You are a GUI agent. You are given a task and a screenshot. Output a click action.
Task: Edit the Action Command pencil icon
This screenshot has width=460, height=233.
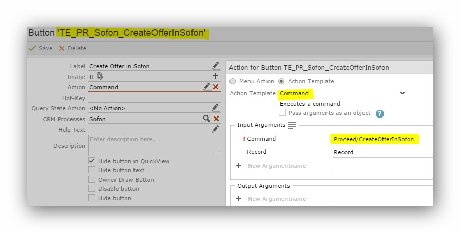[x=207, y=87]
